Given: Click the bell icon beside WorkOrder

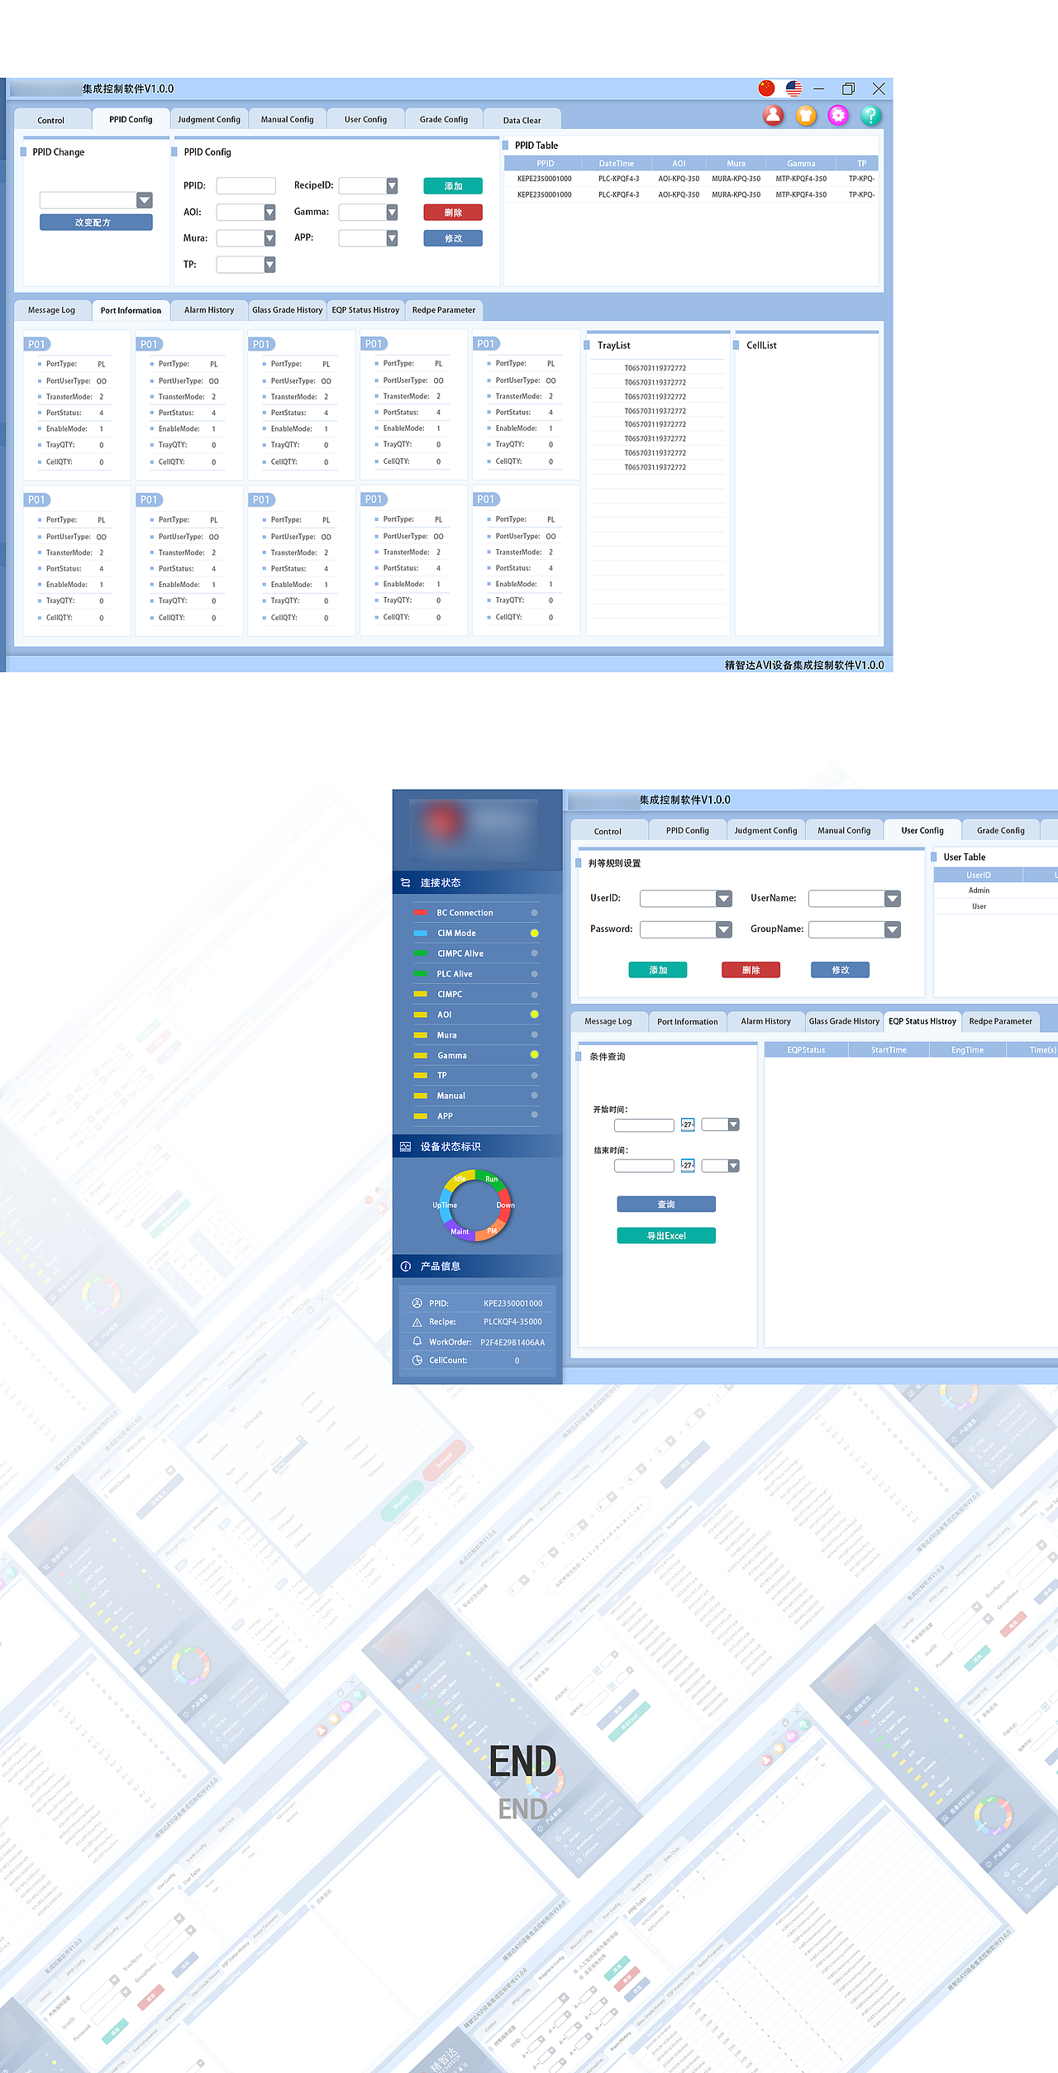Looking at the screenshot, I should [417, 1341].
